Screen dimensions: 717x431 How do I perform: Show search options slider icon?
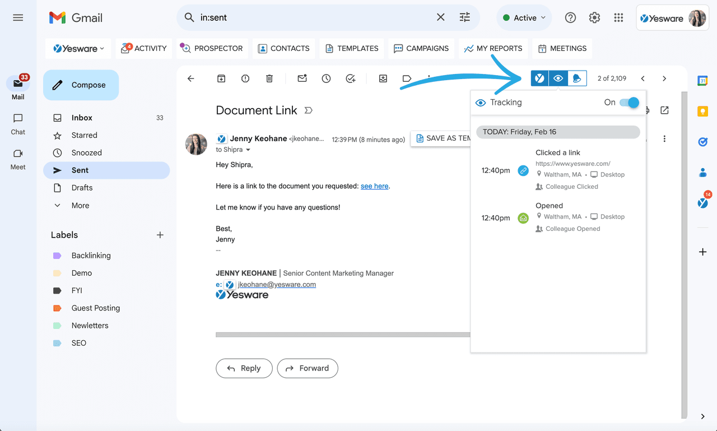(465, 17)
